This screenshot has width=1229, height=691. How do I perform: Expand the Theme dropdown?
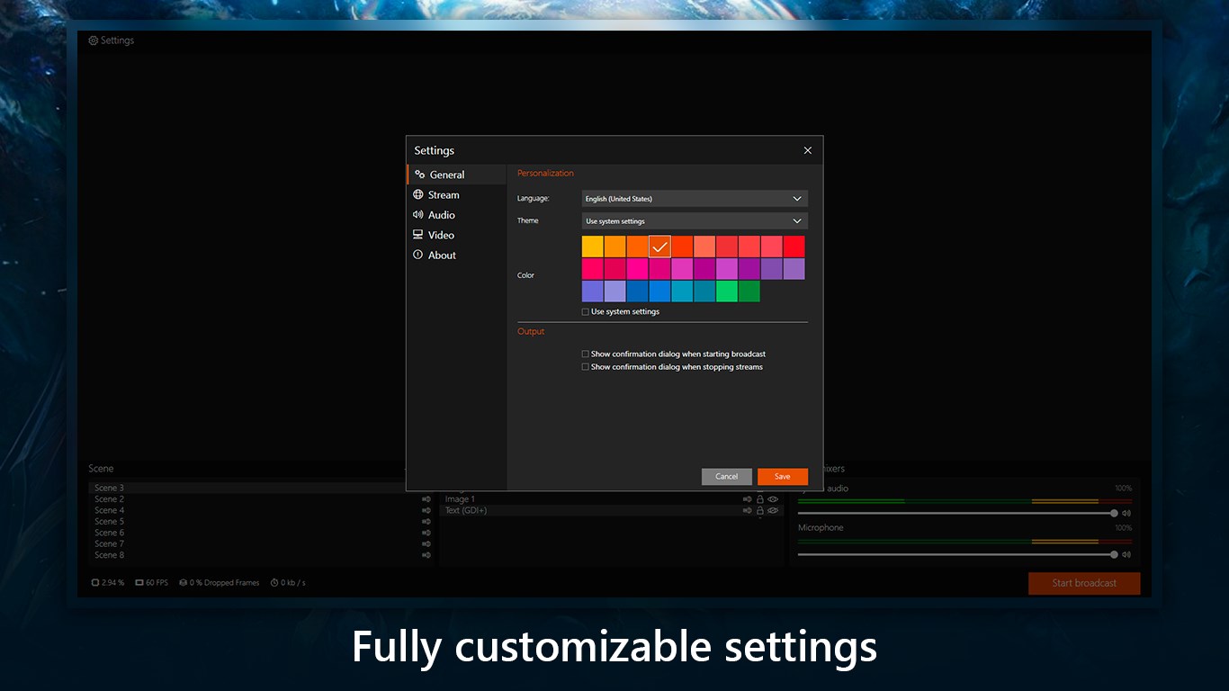[695, 221]
